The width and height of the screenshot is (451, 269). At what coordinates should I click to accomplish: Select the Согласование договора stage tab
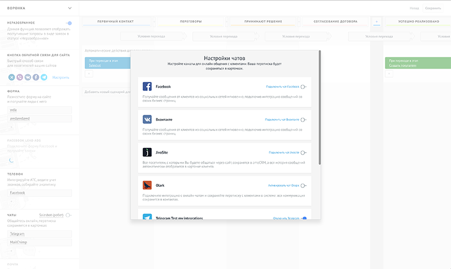coord(335,21)
